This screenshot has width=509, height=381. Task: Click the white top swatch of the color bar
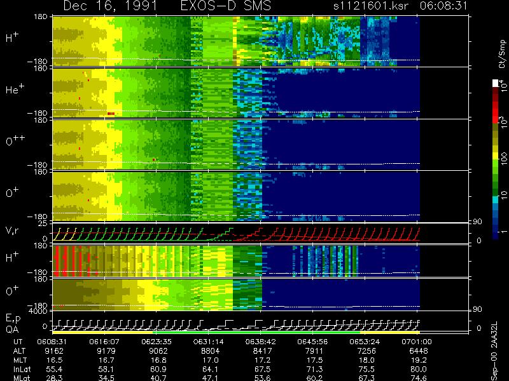click(x=496, y=83)
